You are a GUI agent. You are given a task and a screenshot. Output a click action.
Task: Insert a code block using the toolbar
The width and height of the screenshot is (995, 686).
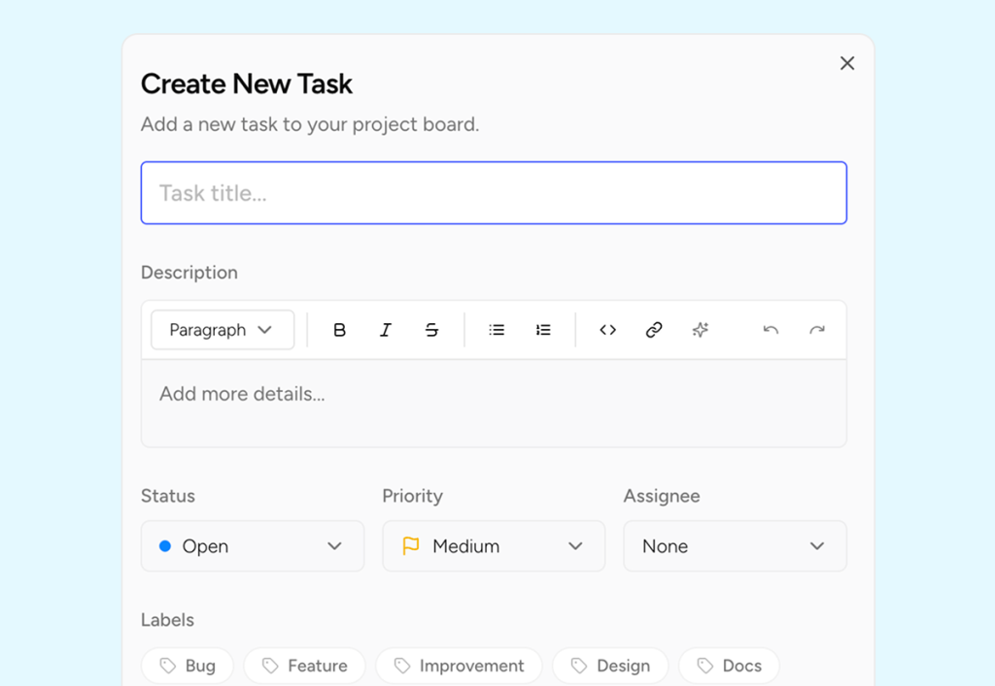[607, 330]
